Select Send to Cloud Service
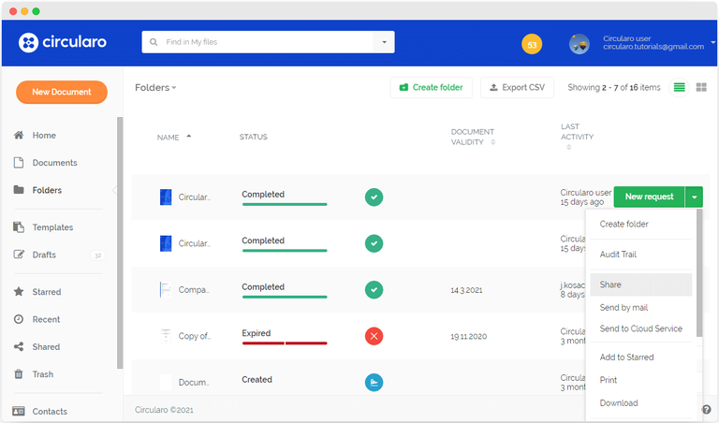 click(x=641, y=328)
